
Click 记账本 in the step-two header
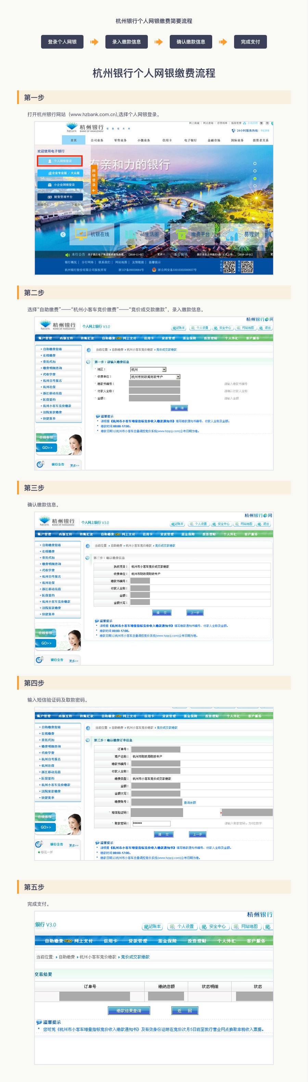179,328
